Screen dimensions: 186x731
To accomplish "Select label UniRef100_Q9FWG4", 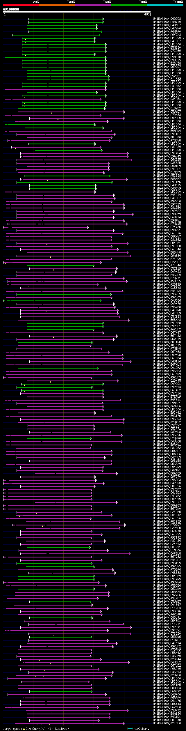I will tap(167, 153).
